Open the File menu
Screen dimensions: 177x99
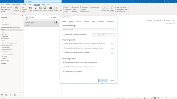click(2, 5)
